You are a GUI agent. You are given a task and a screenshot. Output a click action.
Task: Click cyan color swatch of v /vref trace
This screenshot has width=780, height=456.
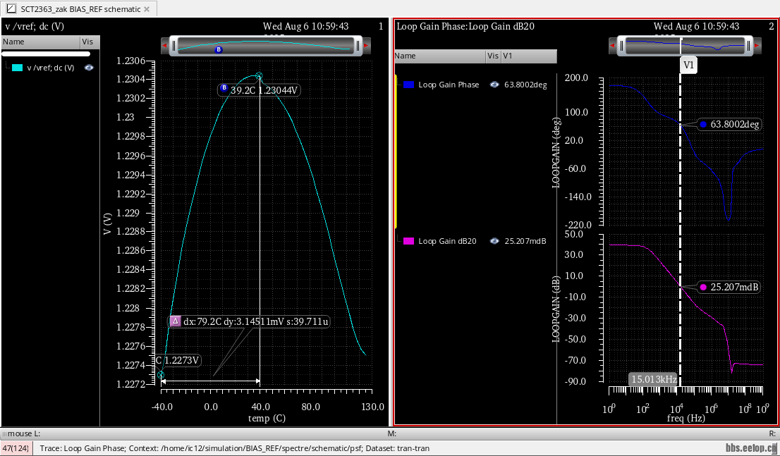[18, 68]
